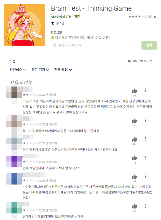Image resolution: width=161 pixels, height=220 pixels.
Task: Open three-dot menu on April 5 two-star review
Action: click(145, 90)
